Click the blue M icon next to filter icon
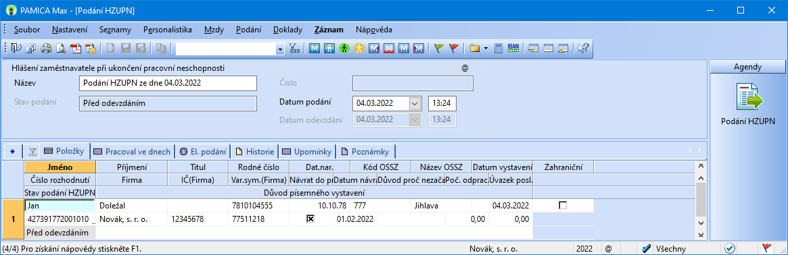Image resolution: width=788 pixels, height=255 pixels. pos(314,48)
